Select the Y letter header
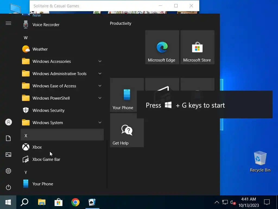Image resolution: width=278 pixels, height=209 pixels. (x=62, y=172)
